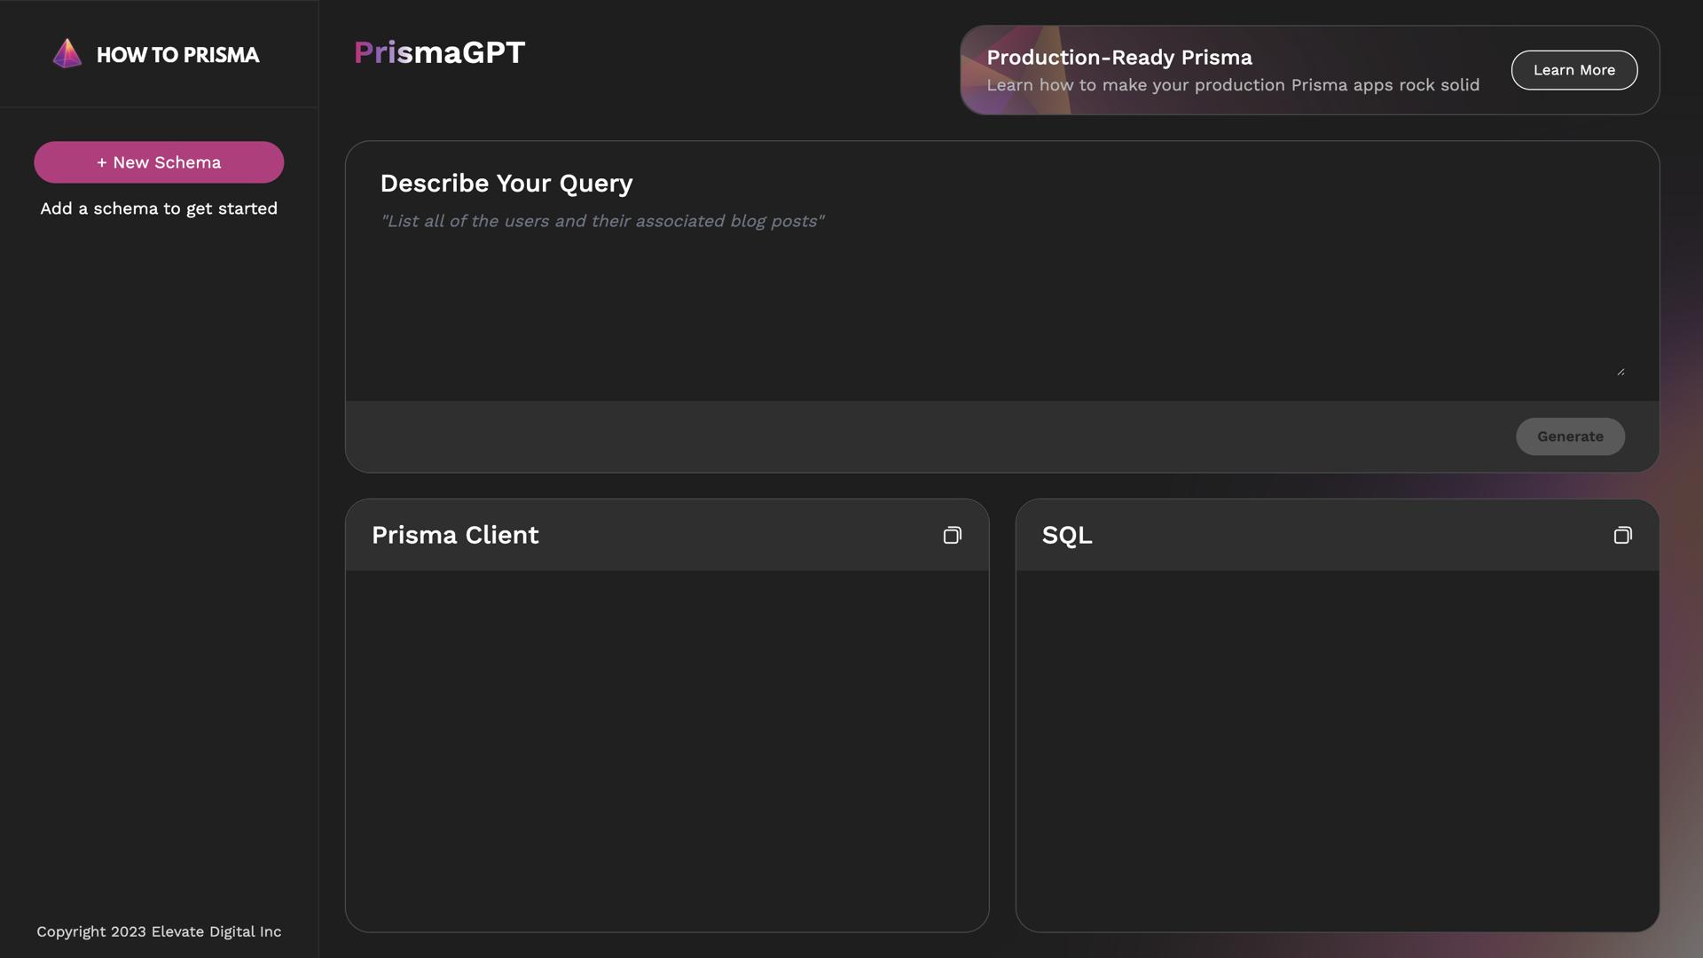The image size is (1703, 958).
Task: Click the Add a schema to get started text
Action: [x=158, y=208]
